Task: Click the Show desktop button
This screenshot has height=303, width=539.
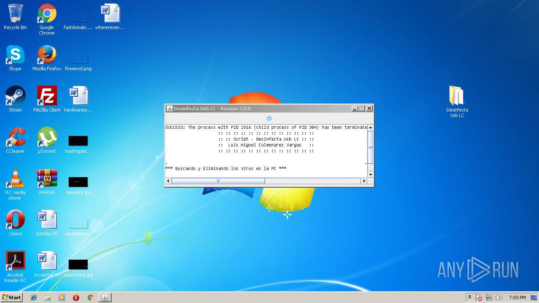Action: pos(535,298)
